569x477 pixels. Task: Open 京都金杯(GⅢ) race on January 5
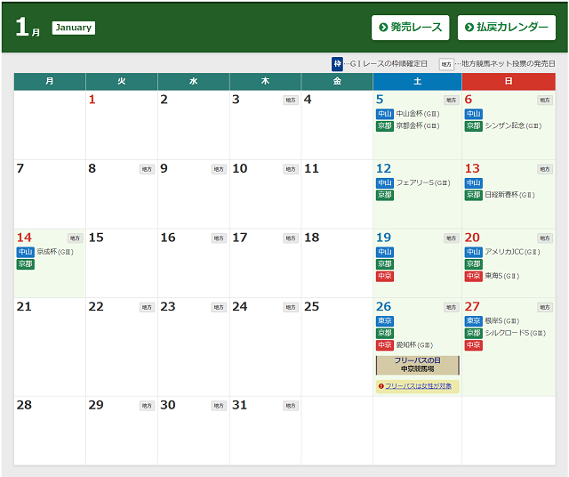(418, 126)
